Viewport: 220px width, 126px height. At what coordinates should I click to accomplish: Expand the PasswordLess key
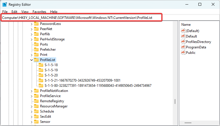31,24
